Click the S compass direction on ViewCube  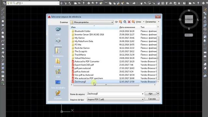[189, 29]
